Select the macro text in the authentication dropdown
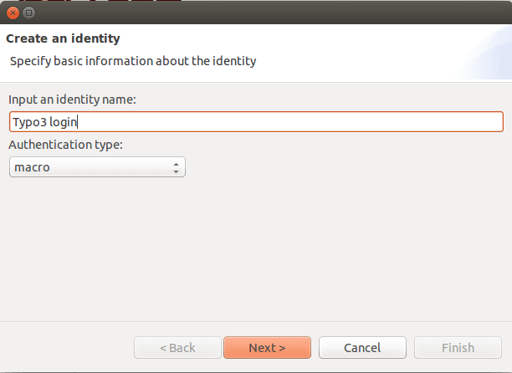Screen dimensions: 512x373 coord(32,167)
